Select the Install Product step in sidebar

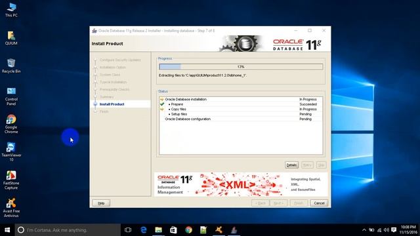coord(112,104)
